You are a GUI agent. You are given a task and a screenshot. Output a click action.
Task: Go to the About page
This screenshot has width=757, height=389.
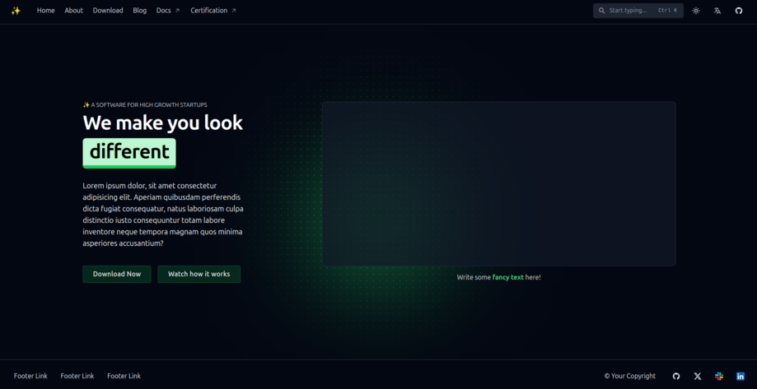[x=74, y=11]
